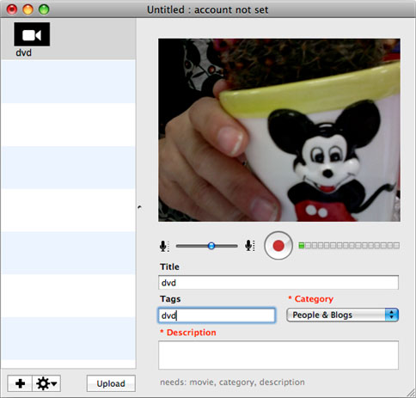Viewport: 416px width, 398px height.
Task: Click the Upload button
Action: click(x=111, y=383)
